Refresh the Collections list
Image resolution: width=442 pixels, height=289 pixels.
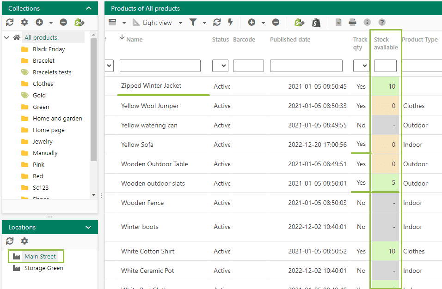pos(10,22)
